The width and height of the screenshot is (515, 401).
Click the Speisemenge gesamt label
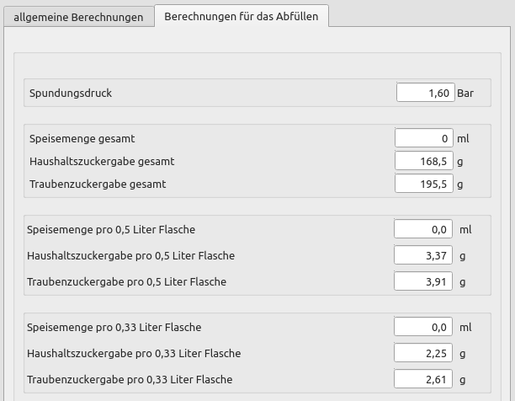point(82,138)
